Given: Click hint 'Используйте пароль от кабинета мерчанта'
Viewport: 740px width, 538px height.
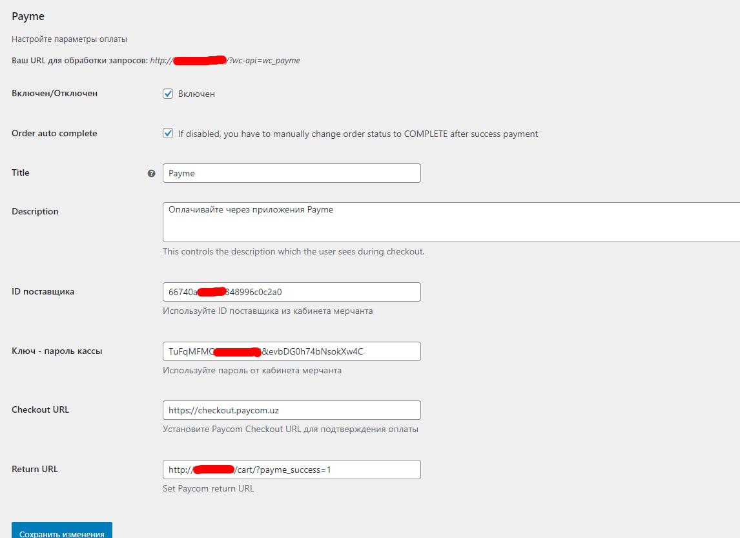Looking at the screenshot, I should click(x=252, y=371).
